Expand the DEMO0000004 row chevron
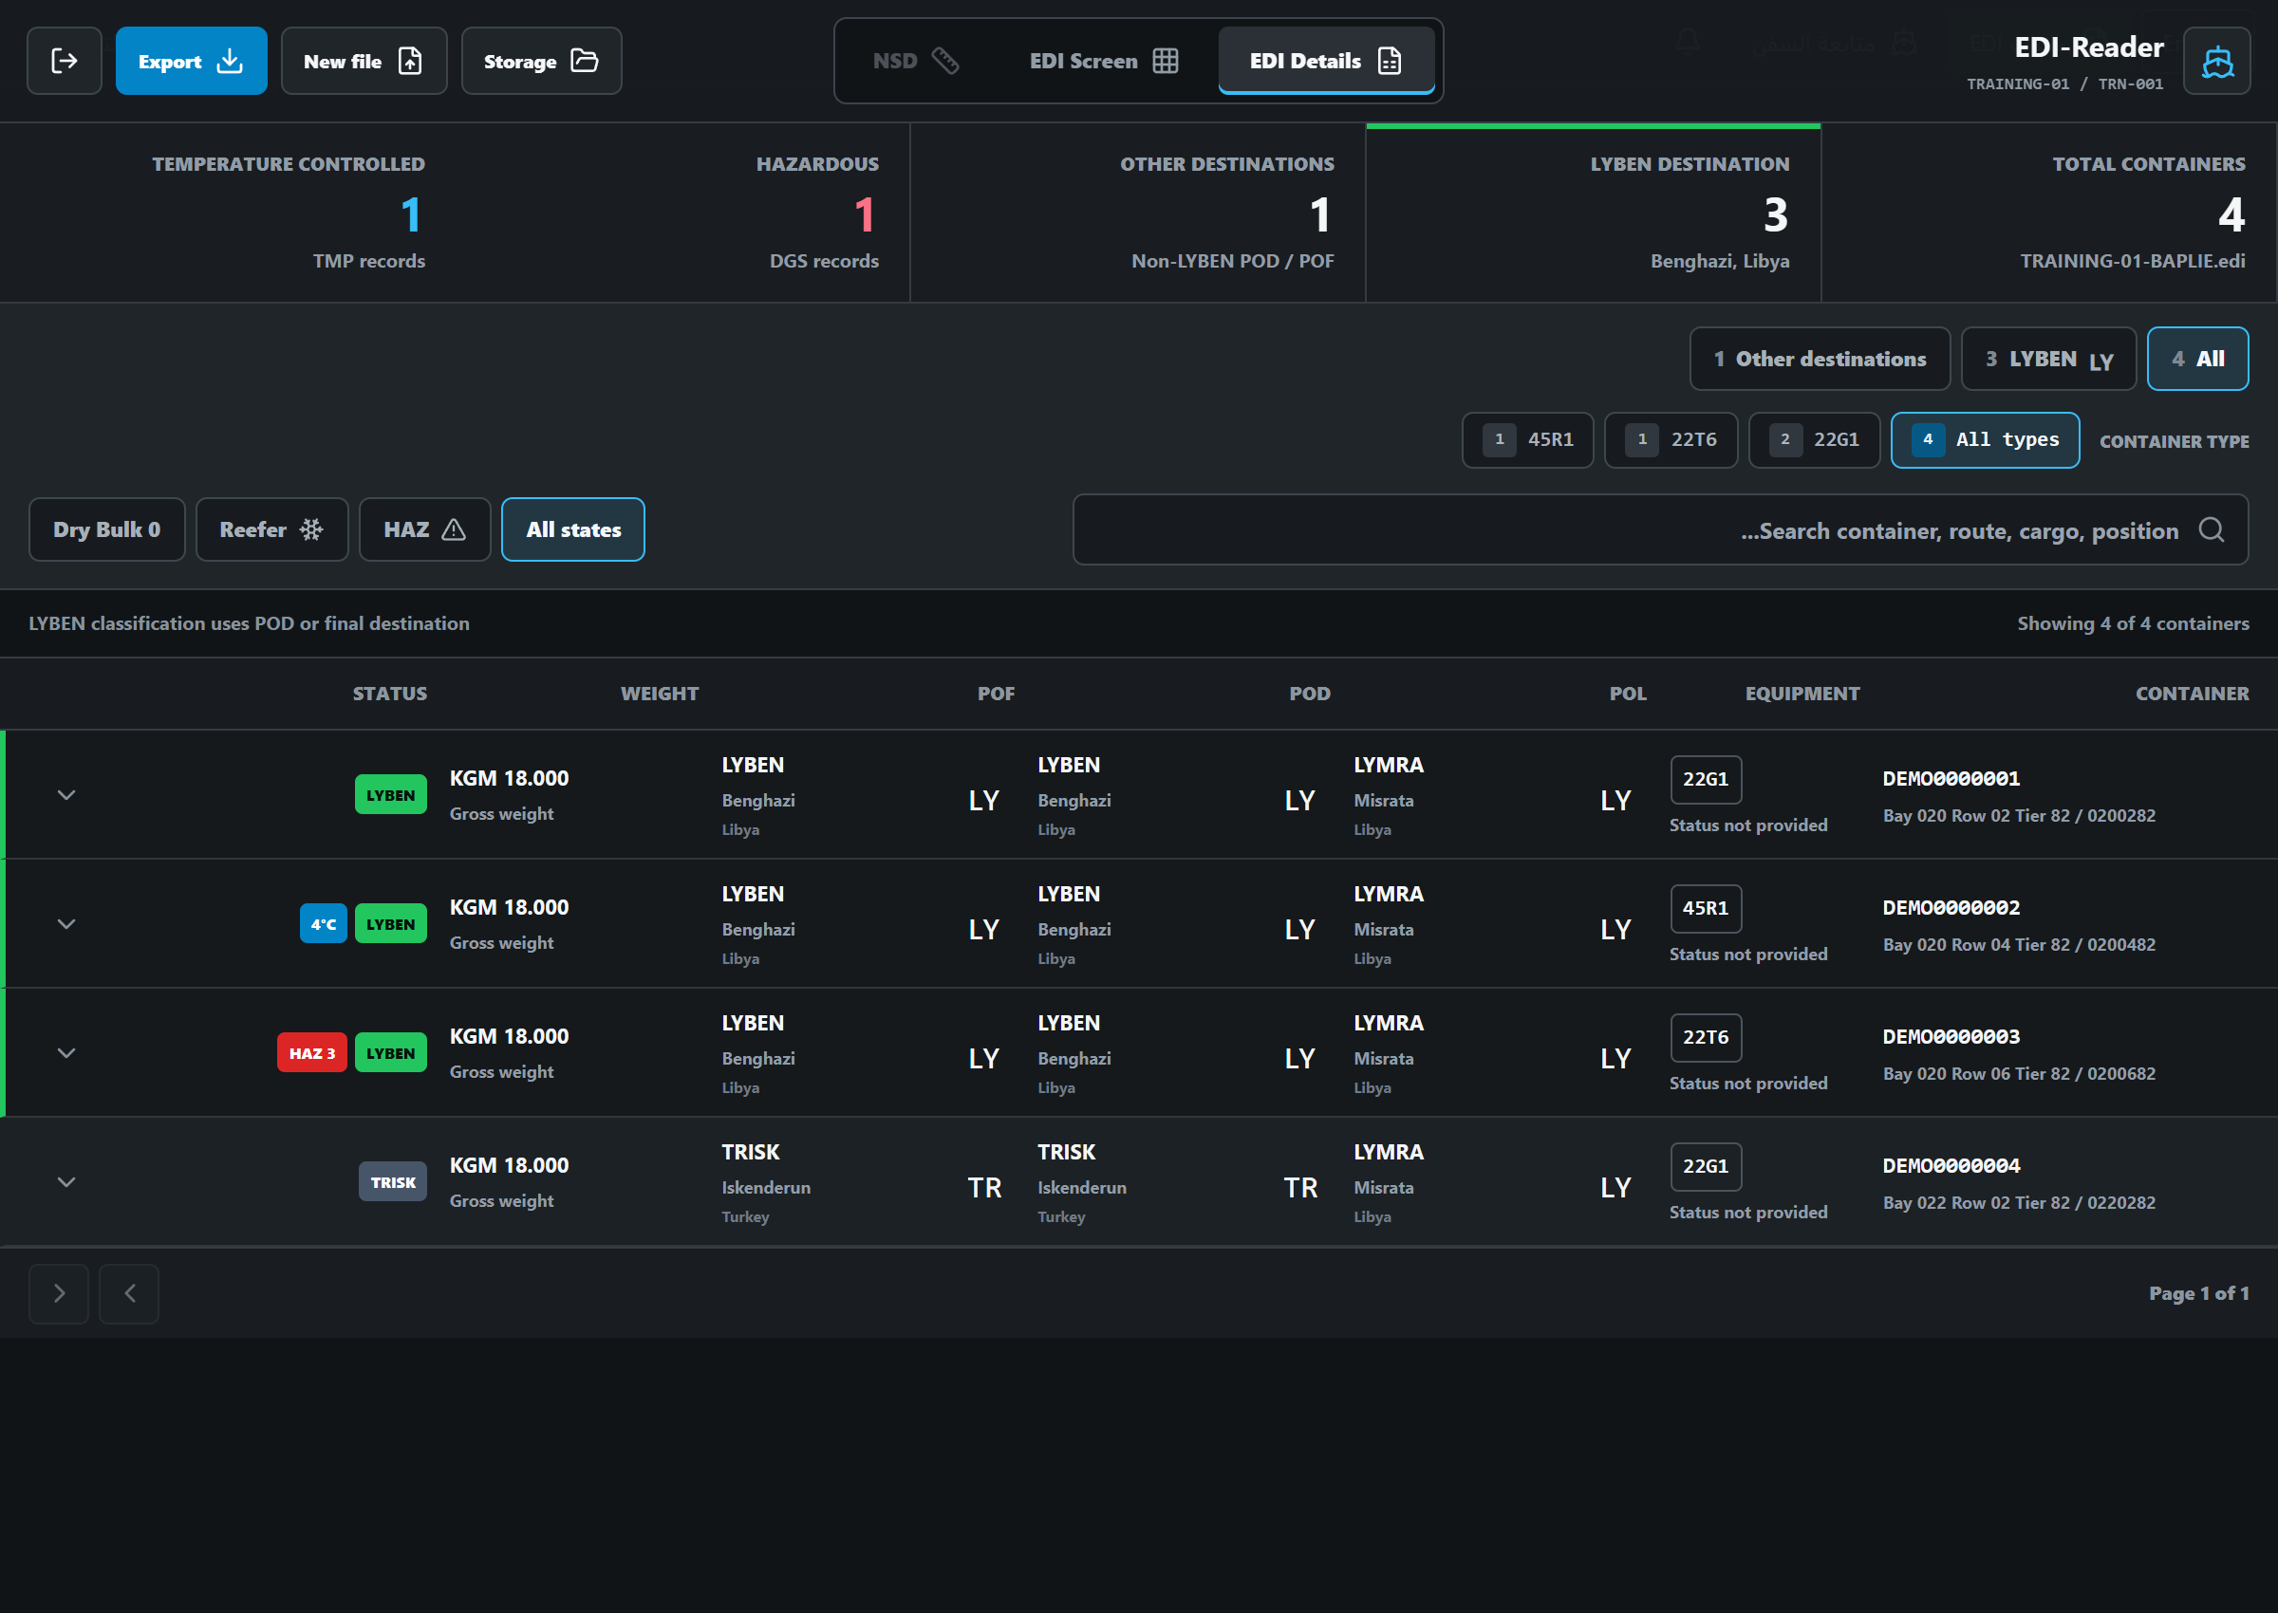This screenshot has height=1613, width=2278. click(66, 1182)
